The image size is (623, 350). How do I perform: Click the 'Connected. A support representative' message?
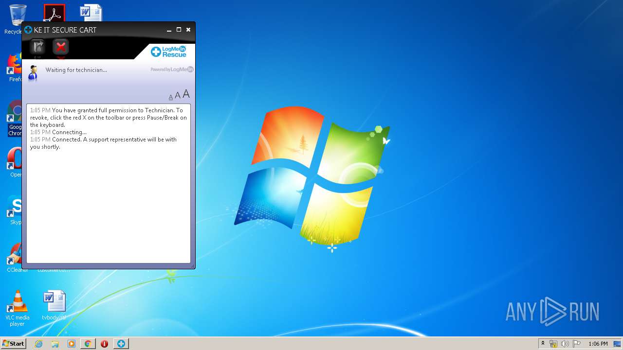click(x=103, y=143)
